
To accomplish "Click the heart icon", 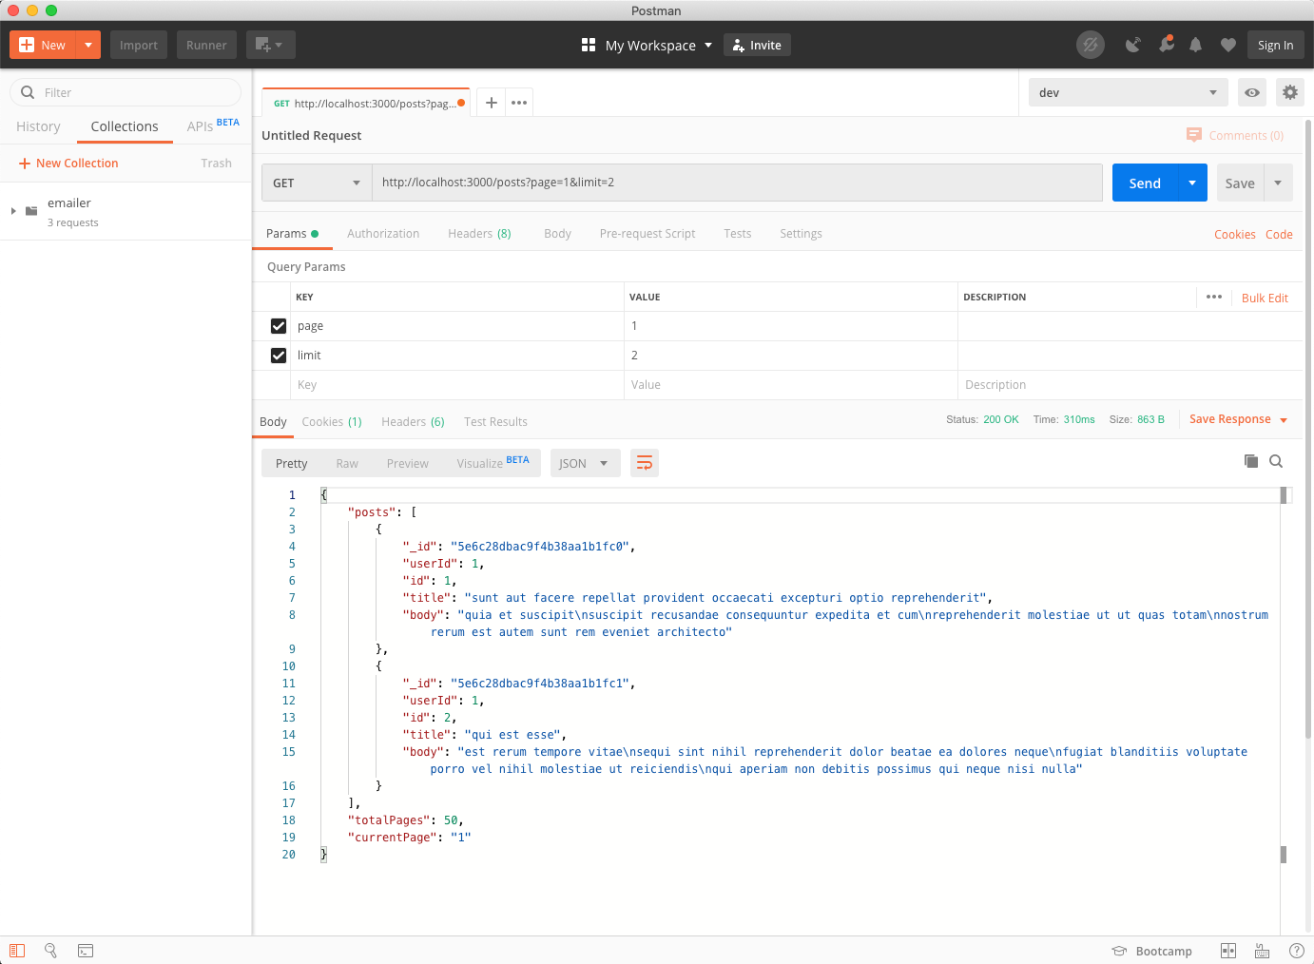I will [x=1228, y=45].
